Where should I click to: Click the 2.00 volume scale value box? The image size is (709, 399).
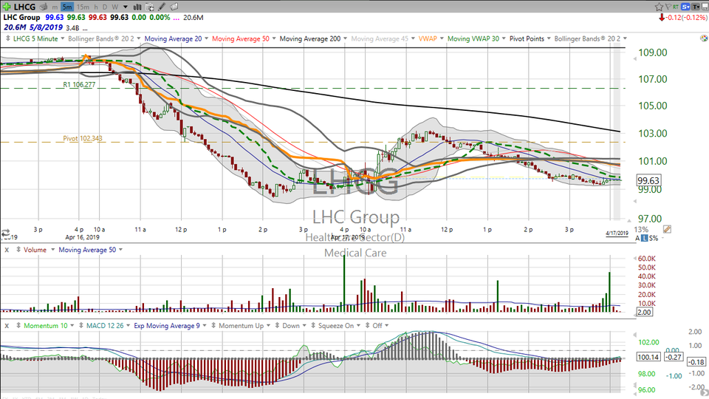(644, 312)
